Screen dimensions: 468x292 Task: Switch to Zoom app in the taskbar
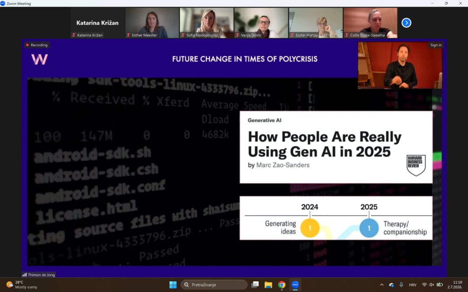pyautogui.click(x=295, y=285)
